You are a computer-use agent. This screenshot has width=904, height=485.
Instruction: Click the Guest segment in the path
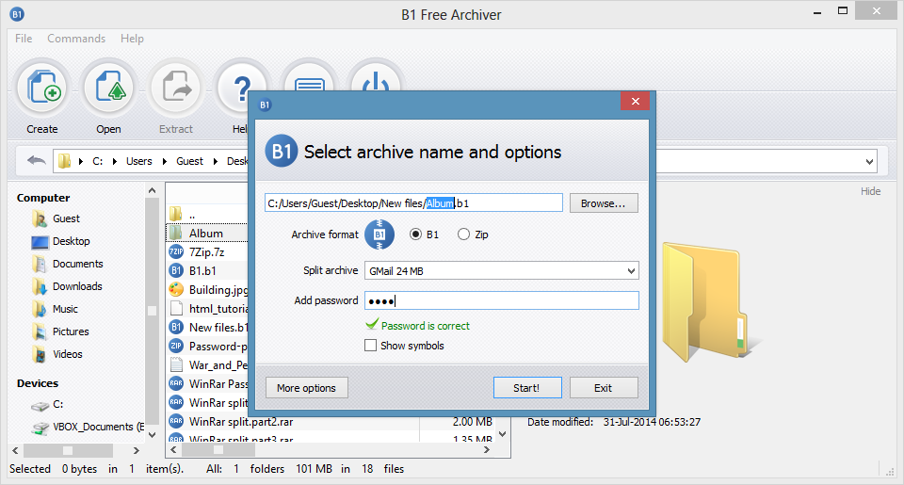[x=189, y=161]
